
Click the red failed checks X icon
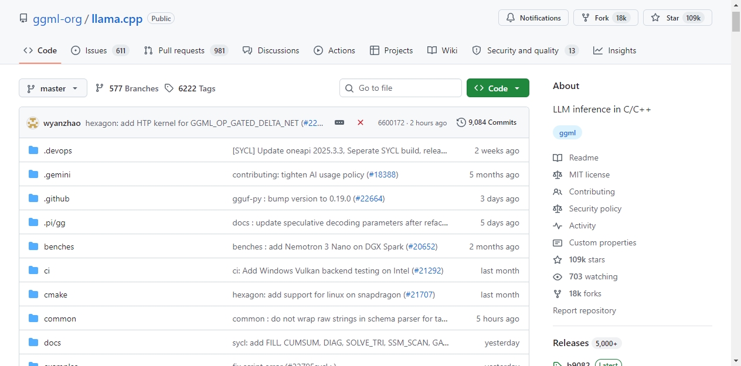(361, 122)
